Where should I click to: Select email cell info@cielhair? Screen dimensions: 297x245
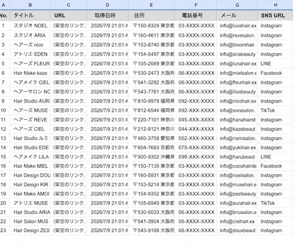pyautogui.click(x=237, y=221)
